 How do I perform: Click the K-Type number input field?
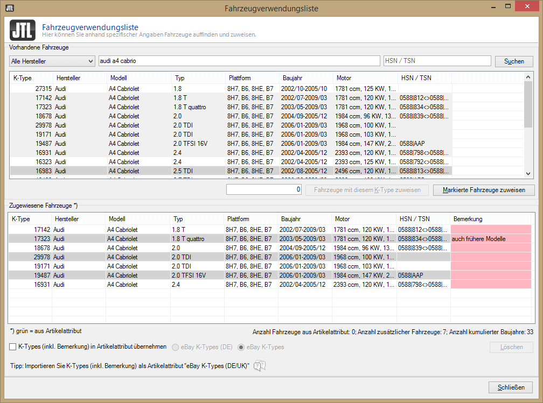click(x=264, y=190)
